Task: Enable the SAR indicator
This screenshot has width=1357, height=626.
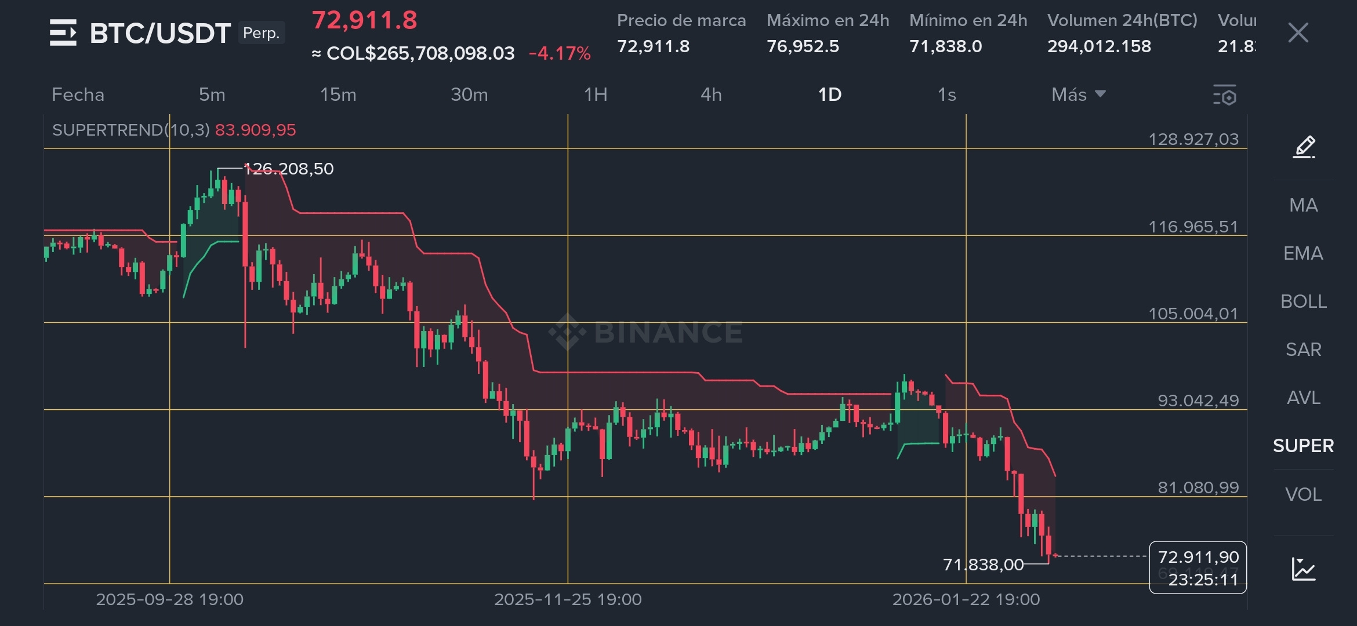Action: tap(1304, 350)
